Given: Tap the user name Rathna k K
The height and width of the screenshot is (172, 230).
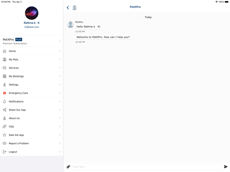Looking at the screenshot, I should tap(32, 23).
